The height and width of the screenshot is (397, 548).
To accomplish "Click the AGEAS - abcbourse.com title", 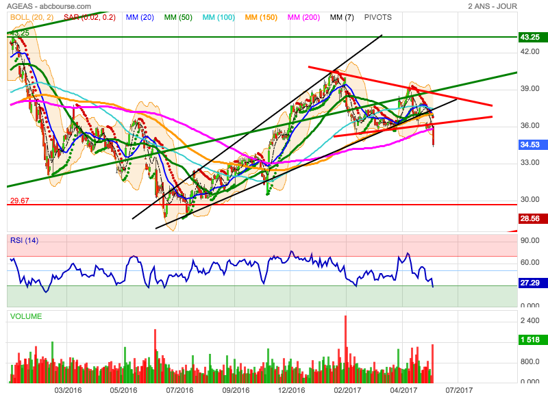I will click(x=49, y=6).
